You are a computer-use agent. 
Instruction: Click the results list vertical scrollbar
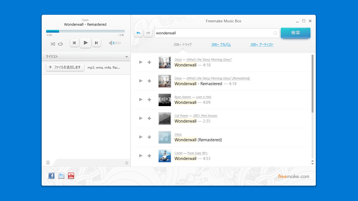[x=313, y=84]
